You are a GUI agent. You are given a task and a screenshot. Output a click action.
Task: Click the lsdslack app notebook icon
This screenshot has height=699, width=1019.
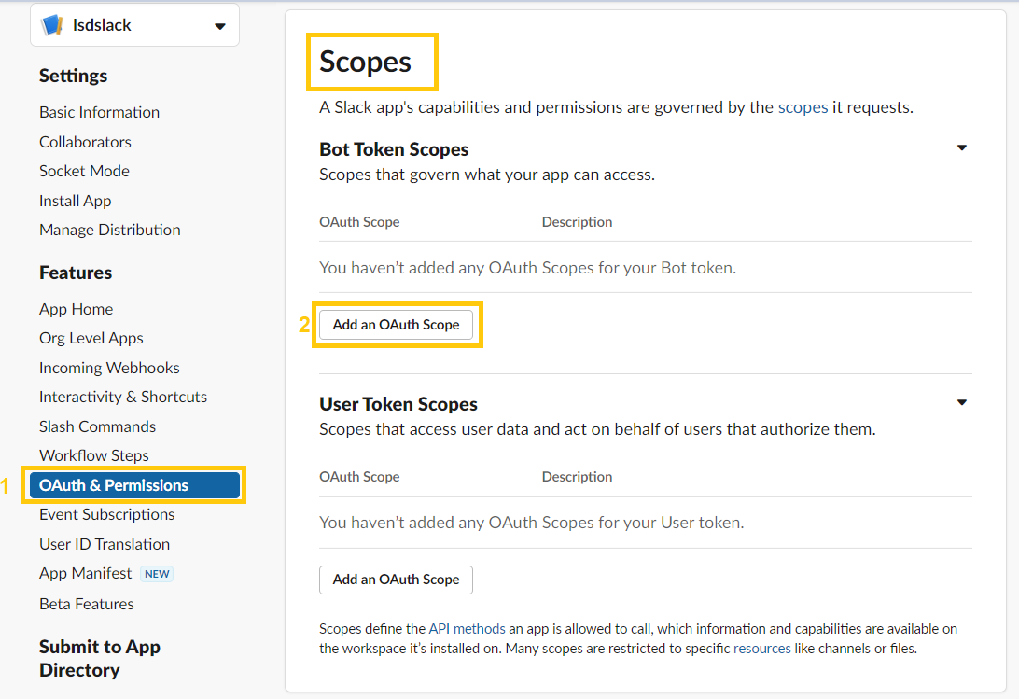pos(52,25)
